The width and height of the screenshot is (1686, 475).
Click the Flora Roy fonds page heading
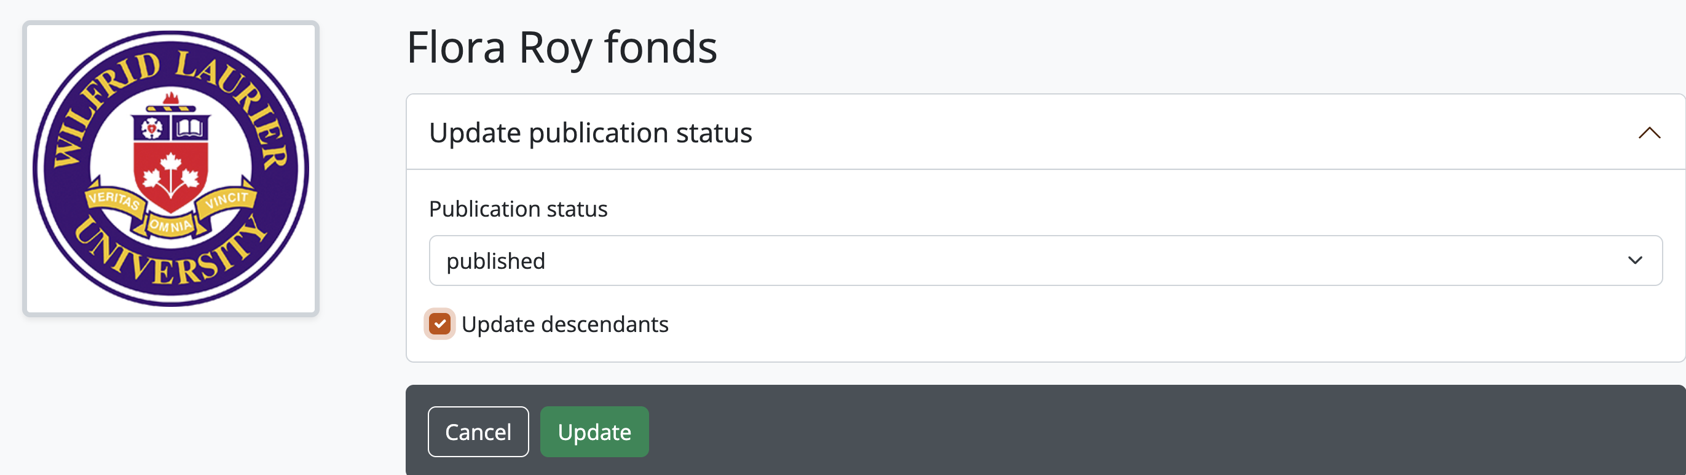tap(562, 48)
